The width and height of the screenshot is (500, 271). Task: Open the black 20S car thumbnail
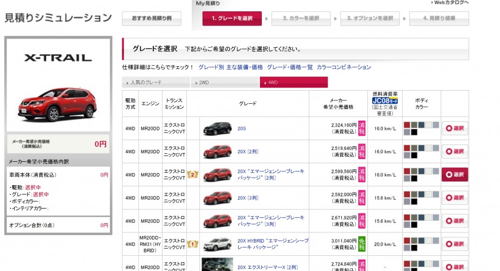point(217,128)
